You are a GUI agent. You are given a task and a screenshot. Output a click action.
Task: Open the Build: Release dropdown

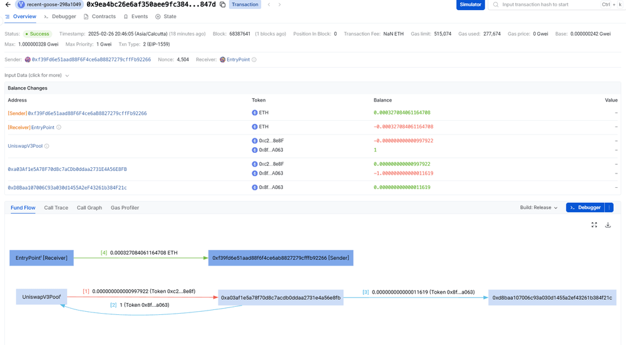538,208
